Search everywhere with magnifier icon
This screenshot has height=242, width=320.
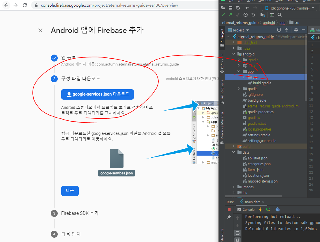(280, 15)
